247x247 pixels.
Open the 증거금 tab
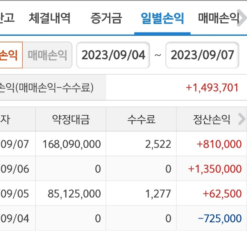pyautogui.click(x=106, y=18)
